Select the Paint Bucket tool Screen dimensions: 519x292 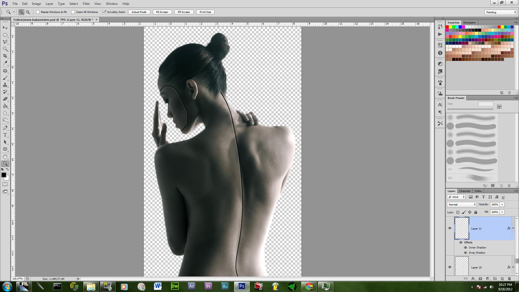pyautogui.click(x=5, y=106)
